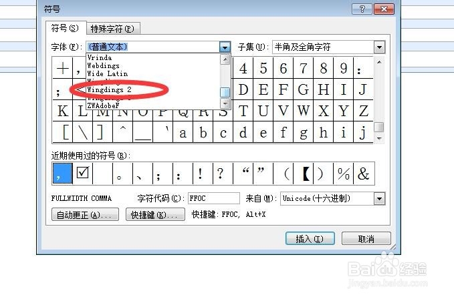454x299 pixels.
Task: Click the 取消 cancel button
Action: [366, 239]
